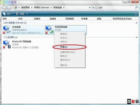140x105 pixels.
Task: Sort by the 电话号码或主机地址 column header
Action: pyautogui.click(x=124, y=19)
